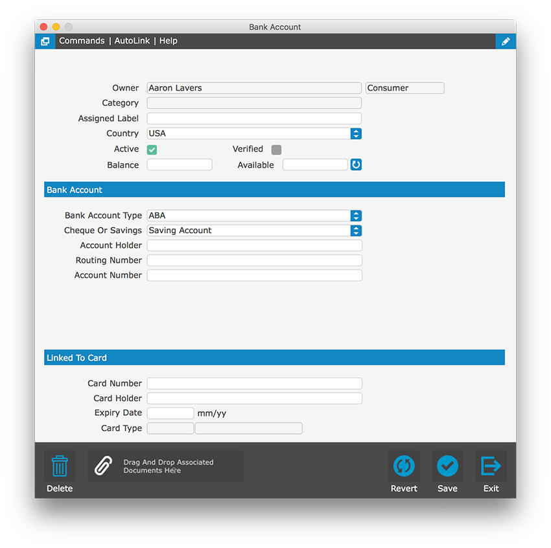The height and width of the screenshot is (548, 551).
Task: Click the Card Number input field
Action: point(254,383)
